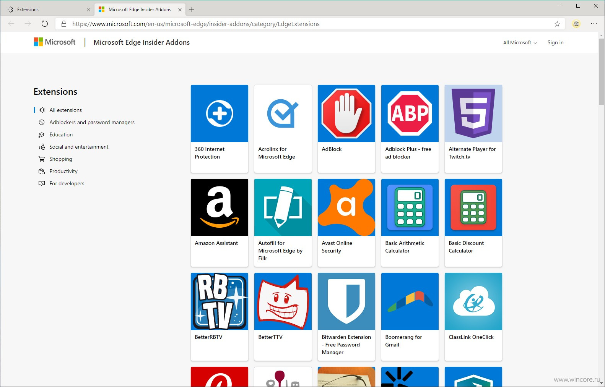This screenshot has height=387, width=605.
Task: Click the vertical page scrollbar thumb
Action: pyautogui.click(x=601, y=71)
